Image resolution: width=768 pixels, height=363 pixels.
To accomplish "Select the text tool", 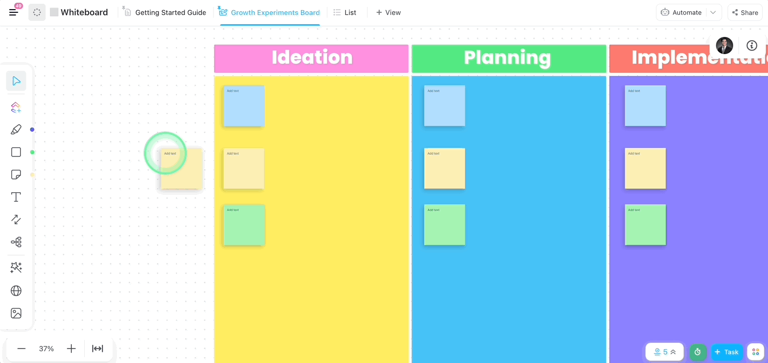I will click(16, 197).
